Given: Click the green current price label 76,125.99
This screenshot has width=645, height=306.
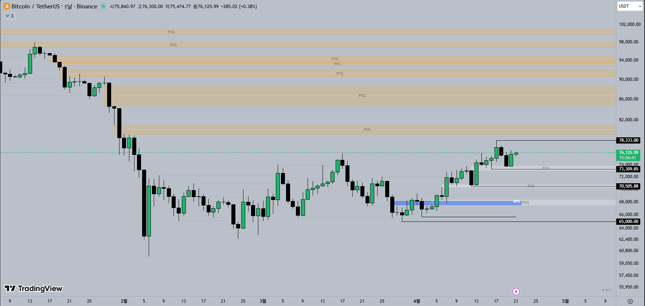Looking at the screenshot, I should coord(628,155).
